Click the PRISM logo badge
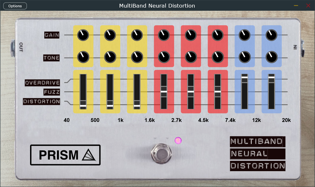 [x=65, y=155]
